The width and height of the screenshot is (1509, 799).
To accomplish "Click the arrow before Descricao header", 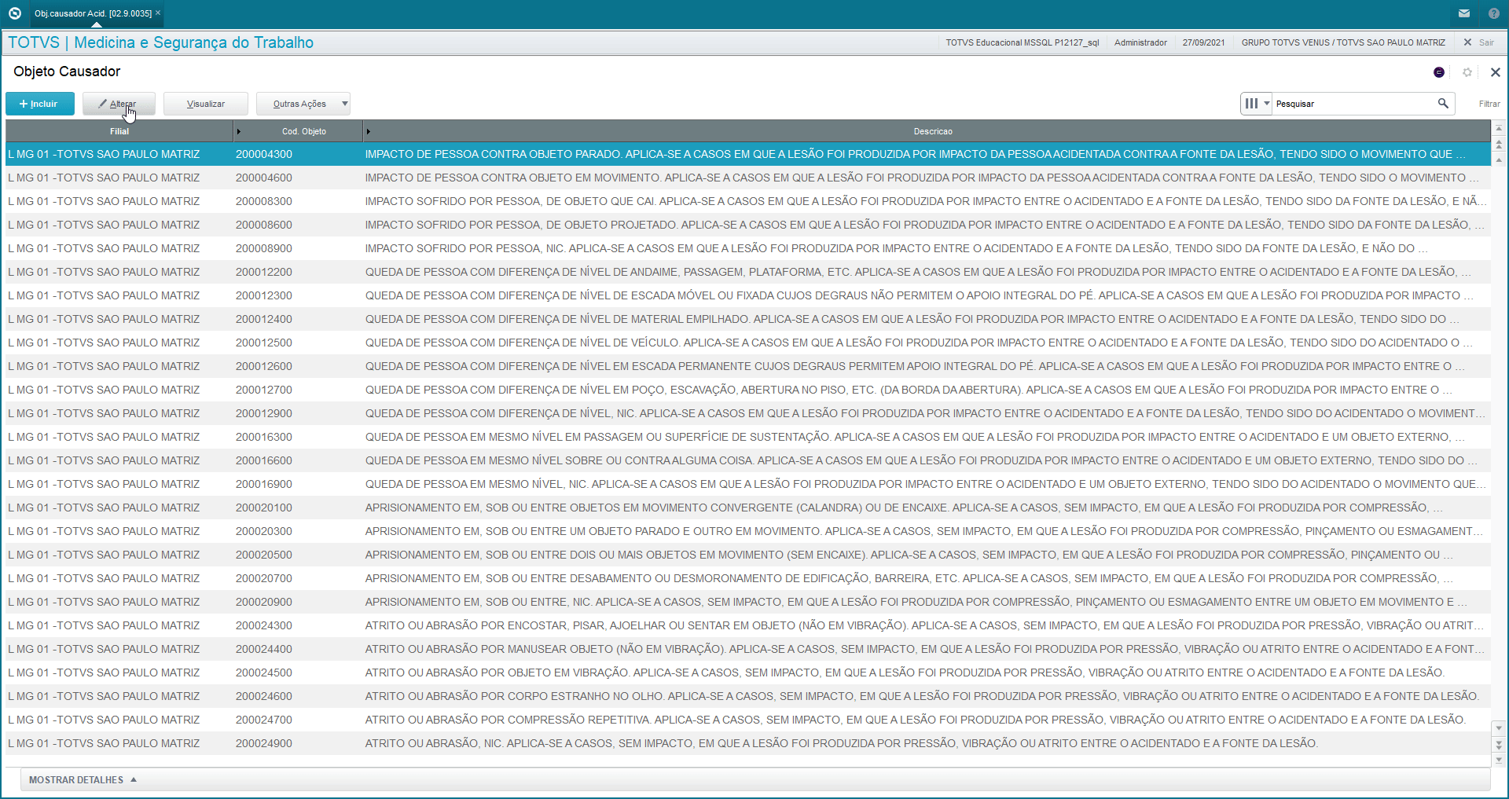I will (x=368, y=131).
